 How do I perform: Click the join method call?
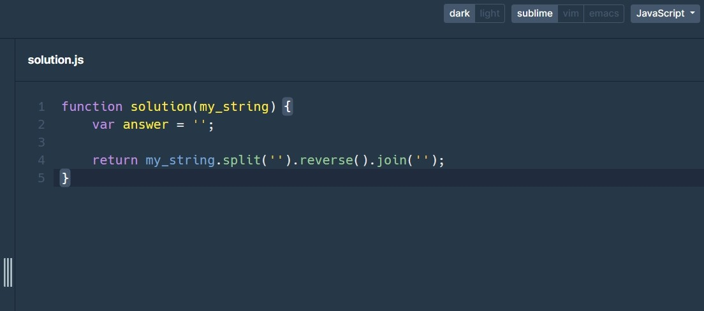391,160
